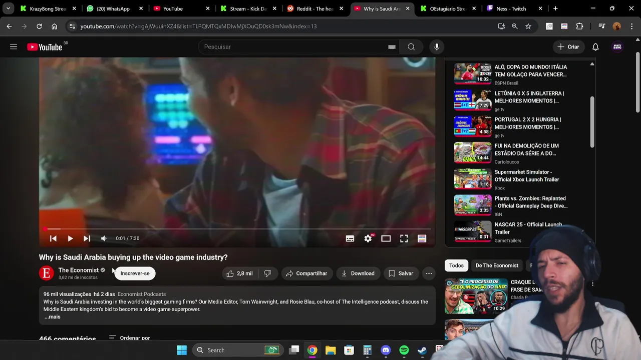Viewport: 641px width, 360px height.
Task: Click the on-screen keyboard icon in search box
Action: click(392, 47)
